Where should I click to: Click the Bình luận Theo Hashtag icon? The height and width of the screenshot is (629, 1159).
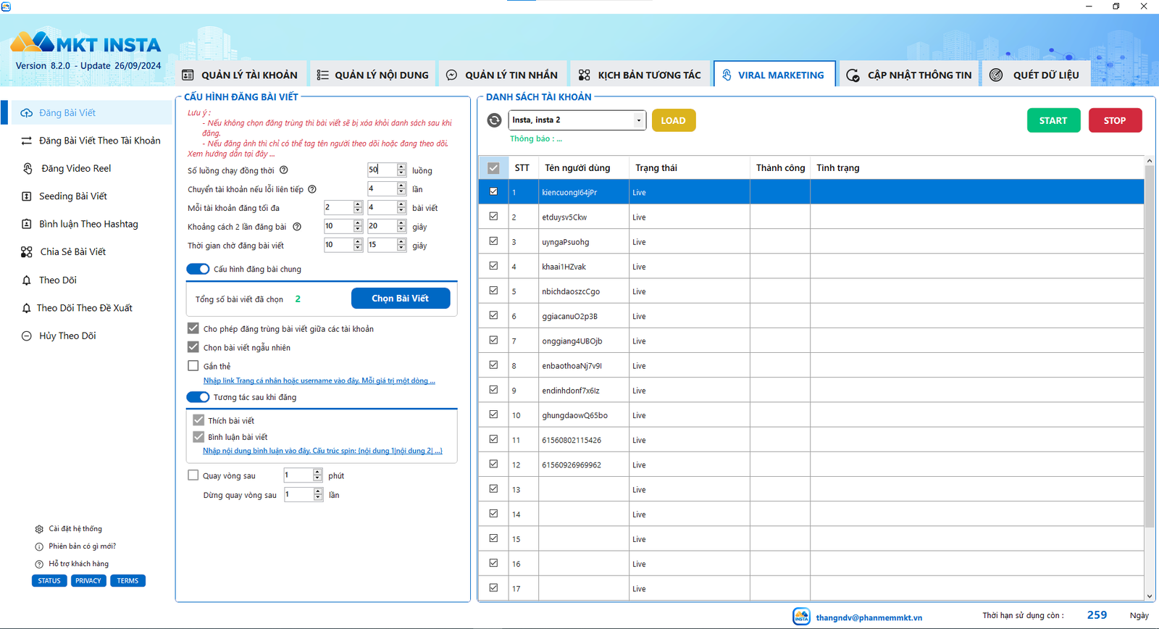tap(27, 224)
